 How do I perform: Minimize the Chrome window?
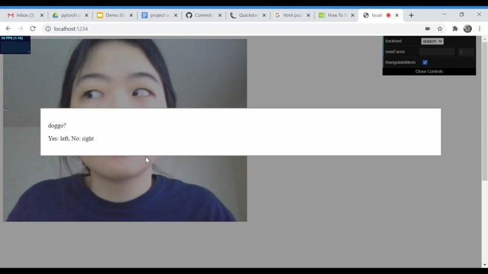444,15
